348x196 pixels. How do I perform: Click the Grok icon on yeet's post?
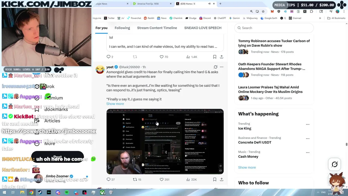215,67
